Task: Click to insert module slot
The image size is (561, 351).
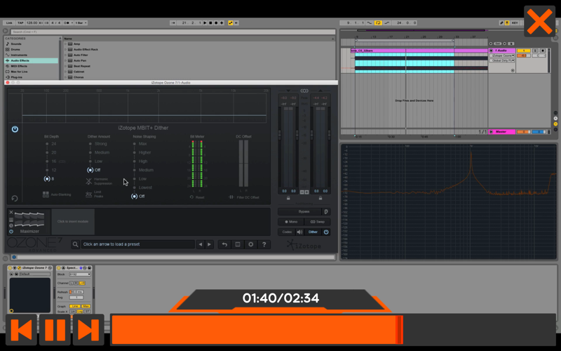Action: tap(73, 221)
